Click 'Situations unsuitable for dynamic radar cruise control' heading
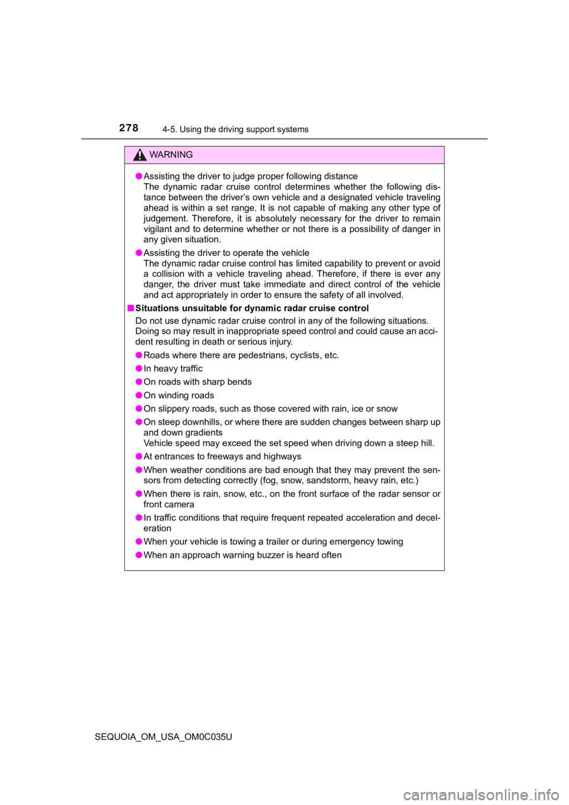 pos(252,308)
